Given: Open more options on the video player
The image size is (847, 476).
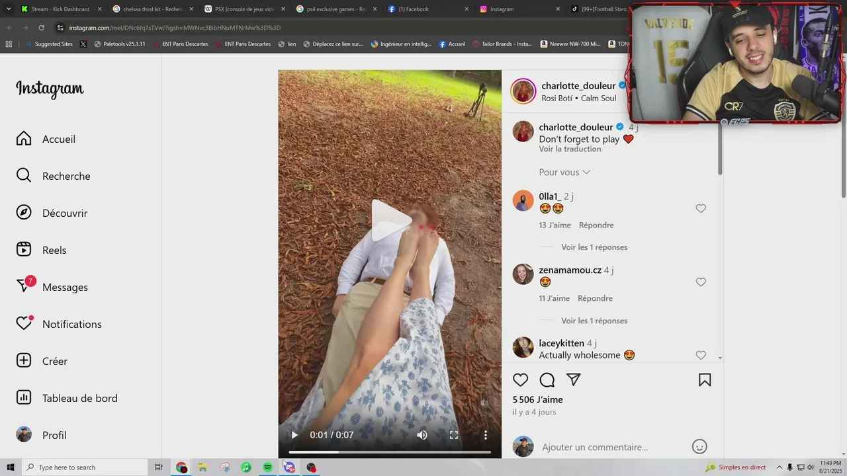Looking at the screenshot, I should click(486, 435).
